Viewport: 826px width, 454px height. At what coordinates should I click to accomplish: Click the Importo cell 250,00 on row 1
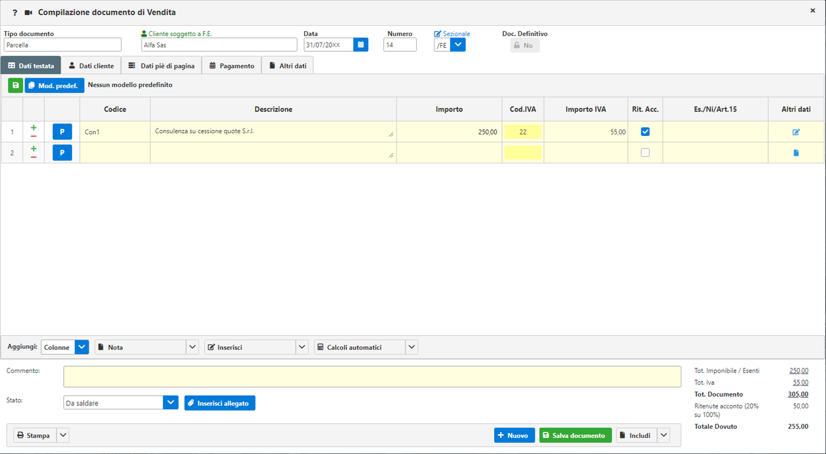pos(449,132)
